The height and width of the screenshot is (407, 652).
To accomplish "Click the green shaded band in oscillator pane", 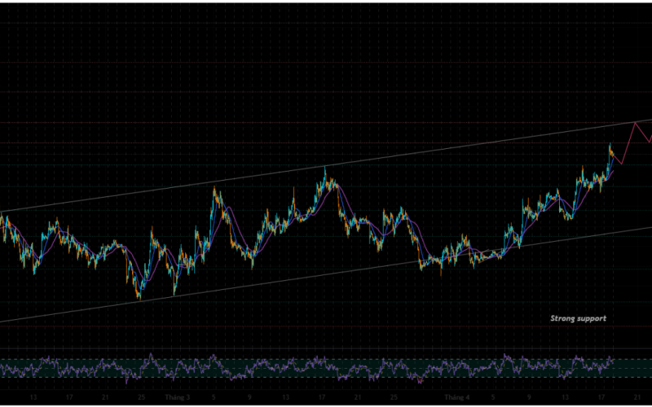I will [x=326, y=372].
